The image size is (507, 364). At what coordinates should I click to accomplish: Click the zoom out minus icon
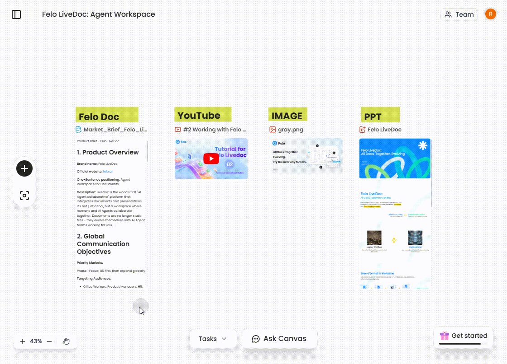point(49,341)
